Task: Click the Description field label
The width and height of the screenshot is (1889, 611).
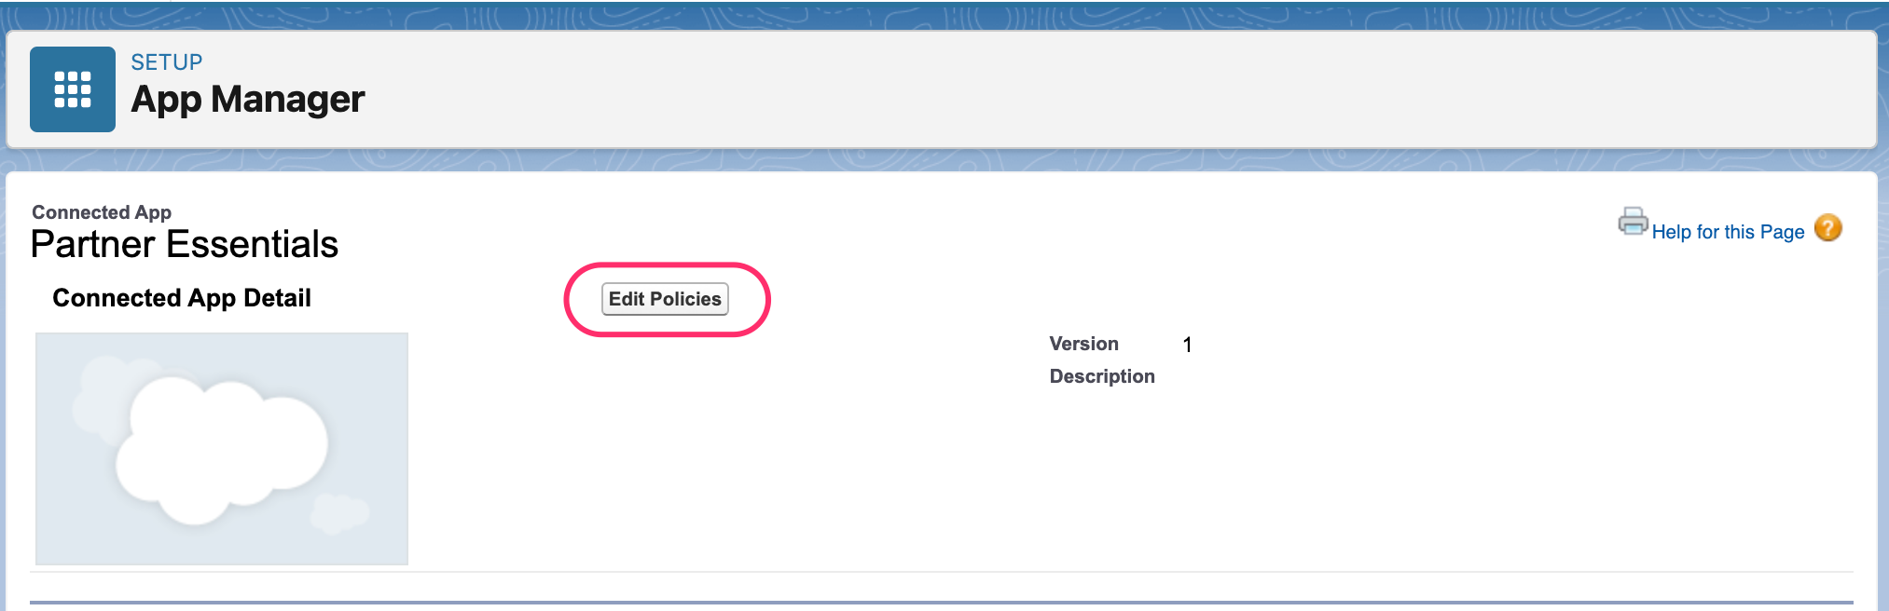Action: 1102,376
